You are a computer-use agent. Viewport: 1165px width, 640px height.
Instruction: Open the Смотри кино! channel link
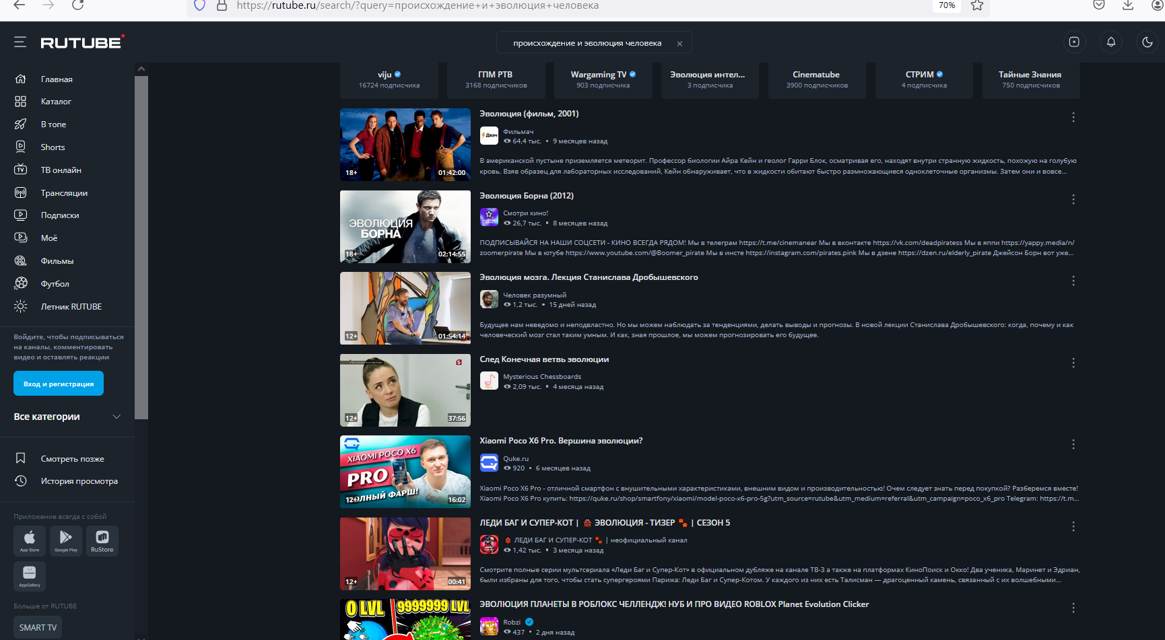pyautogui.click(x=525, y=213)
